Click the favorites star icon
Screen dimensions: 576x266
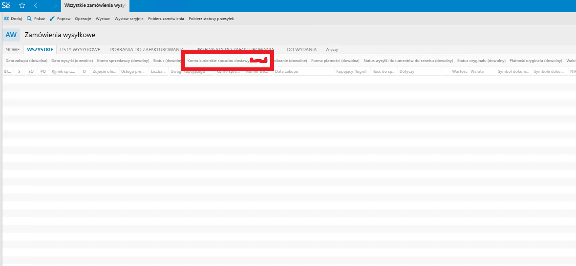click(x=22, y=5)
